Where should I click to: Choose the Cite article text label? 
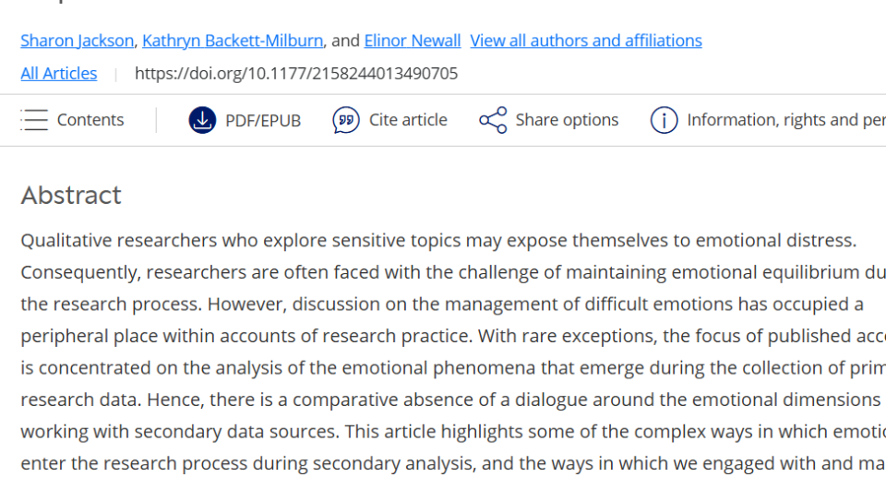(408, 120)
